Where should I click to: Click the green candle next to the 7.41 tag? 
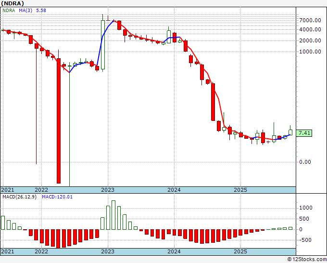pos(290,132)
